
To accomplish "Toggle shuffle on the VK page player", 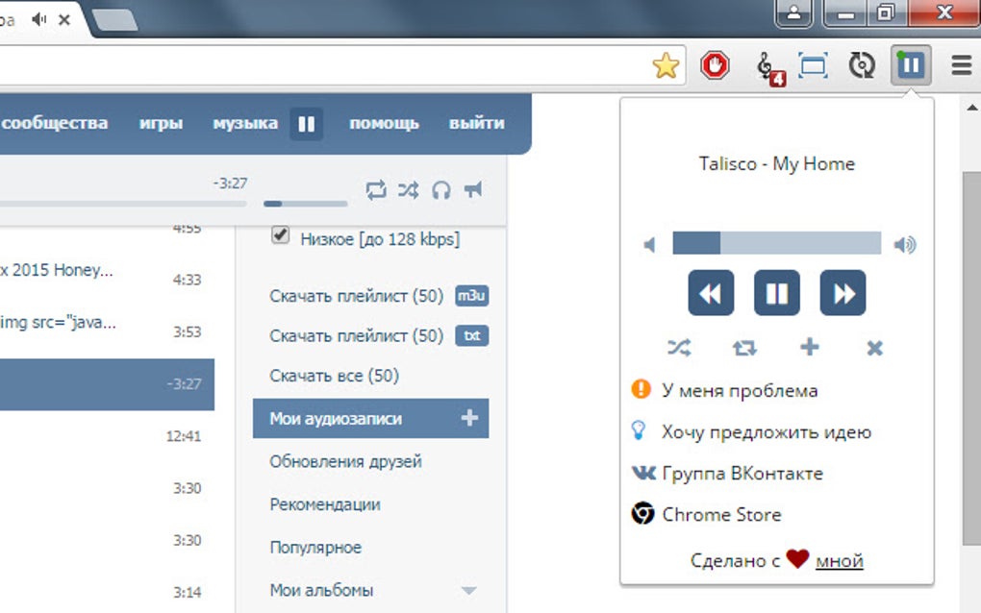I will point(408,190).
